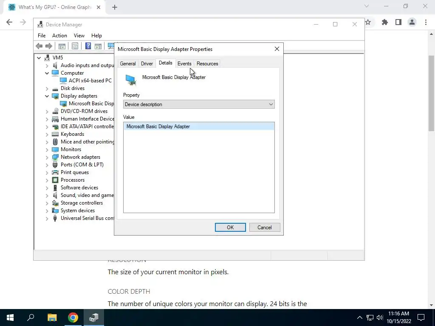Click the System devices category icon

pos(55,211)
